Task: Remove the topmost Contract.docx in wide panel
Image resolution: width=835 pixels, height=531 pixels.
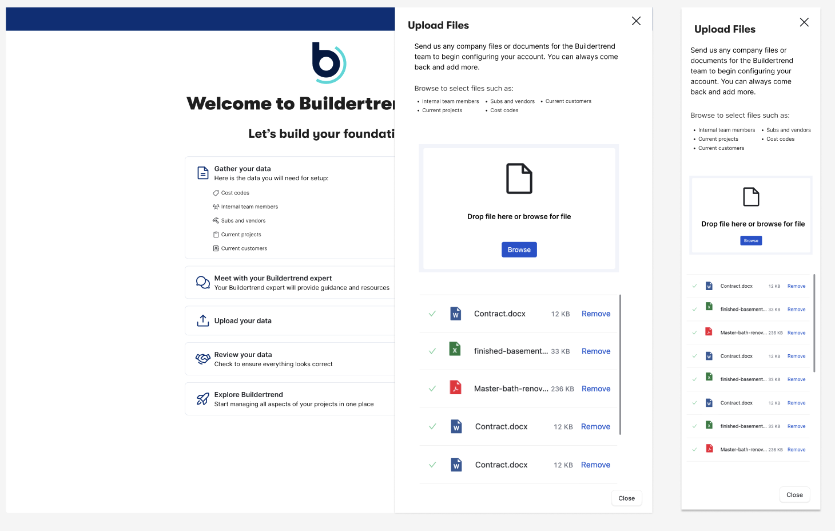Action: (x=596, y=314)
